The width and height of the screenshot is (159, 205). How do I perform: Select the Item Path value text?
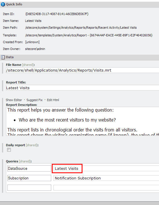pos(81,28)
